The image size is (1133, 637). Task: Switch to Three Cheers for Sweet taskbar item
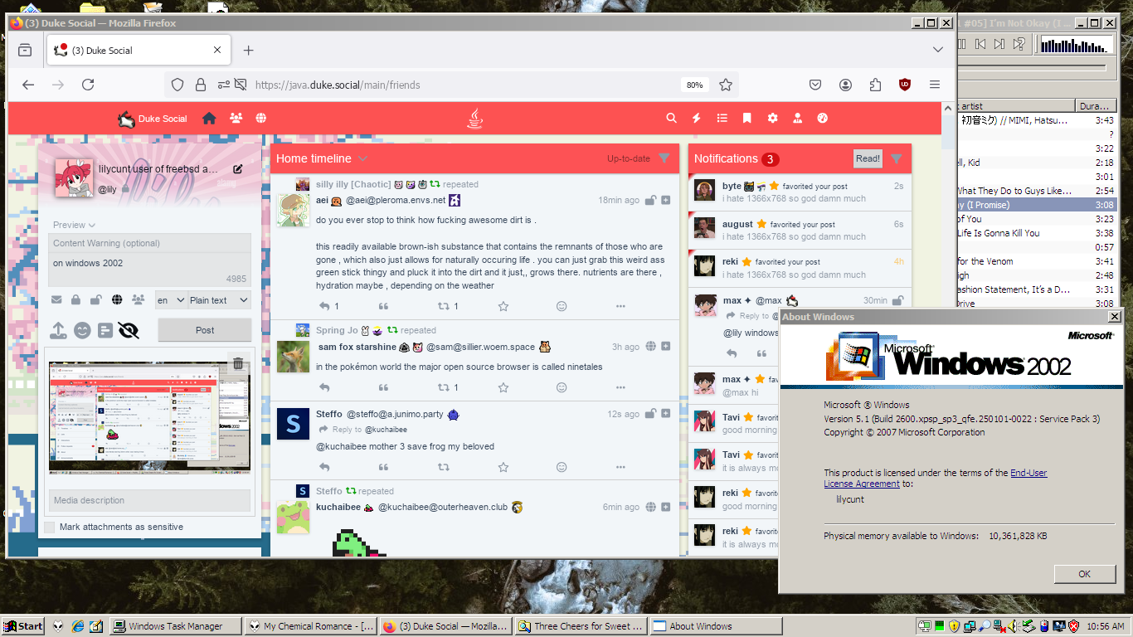(x=581, y=626)
